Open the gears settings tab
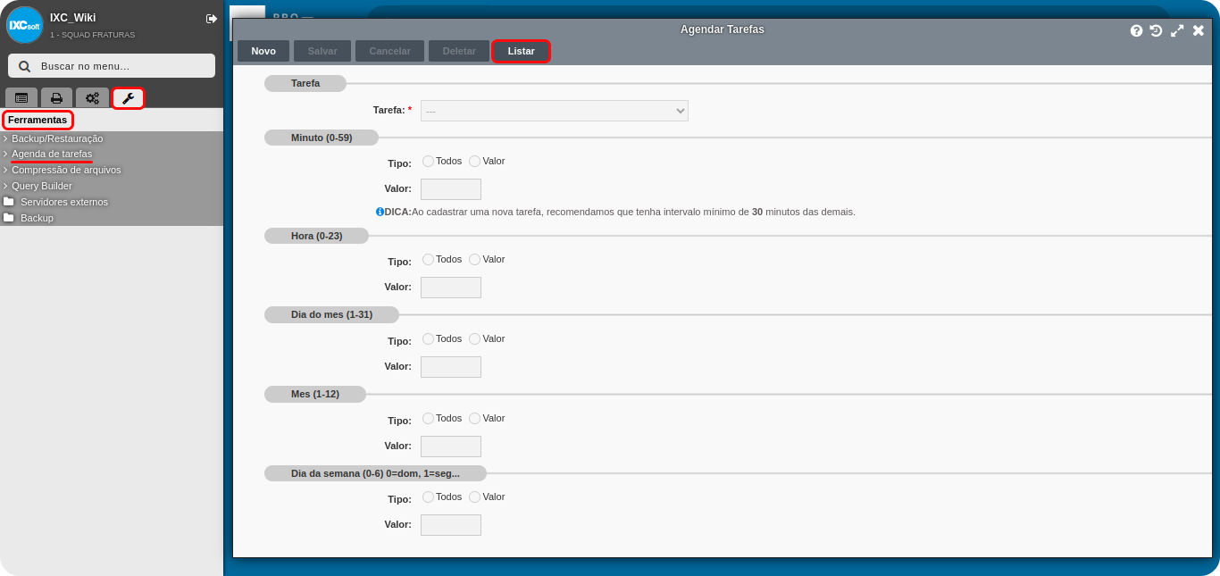1220x576 pixels. tap(92, 98)
